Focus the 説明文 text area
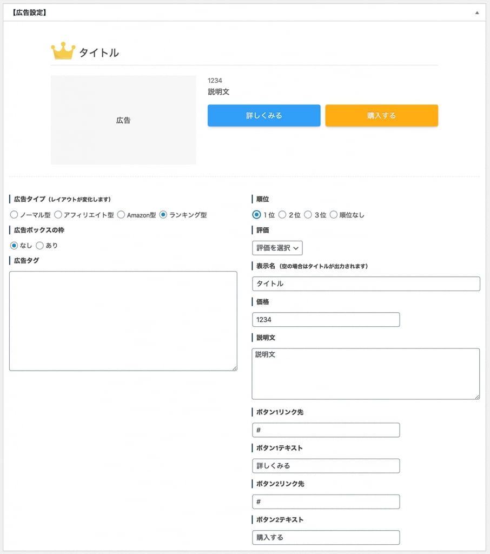 coord(366,374)
